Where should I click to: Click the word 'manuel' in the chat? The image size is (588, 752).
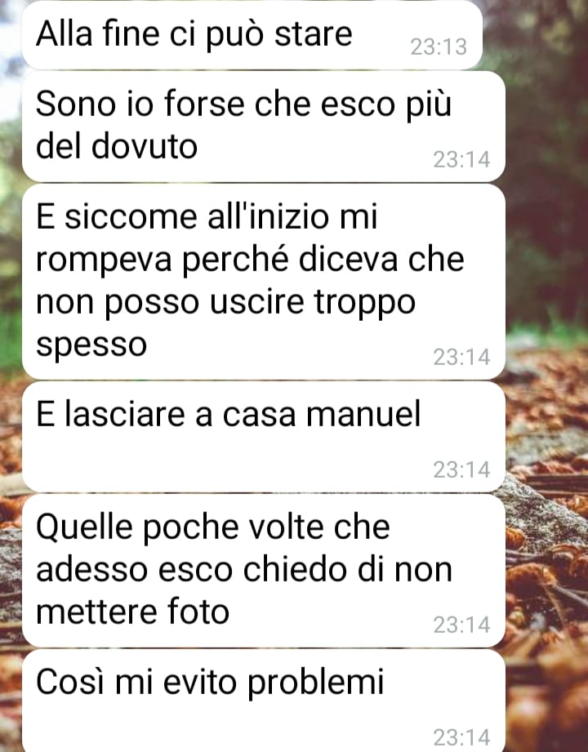[363, 414]
